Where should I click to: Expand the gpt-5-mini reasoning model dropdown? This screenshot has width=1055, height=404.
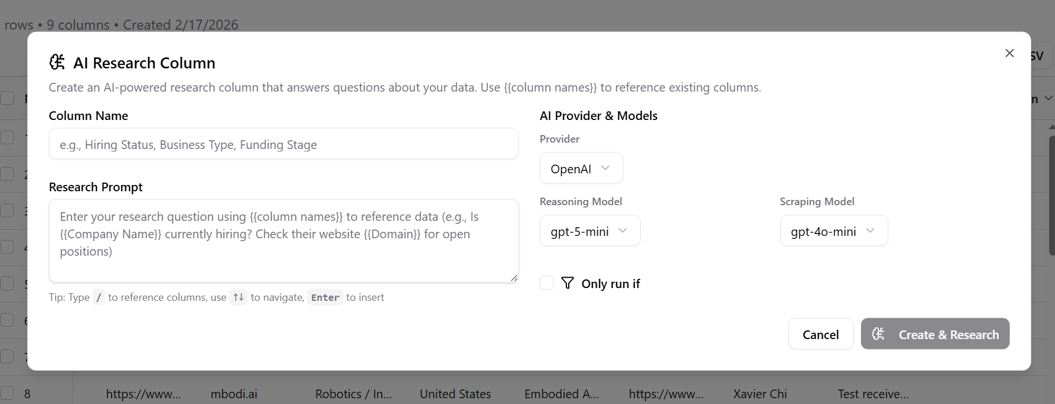[590, 231]
